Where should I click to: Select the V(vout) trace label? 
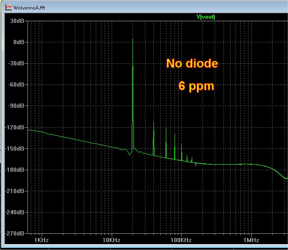pos(206,17)
